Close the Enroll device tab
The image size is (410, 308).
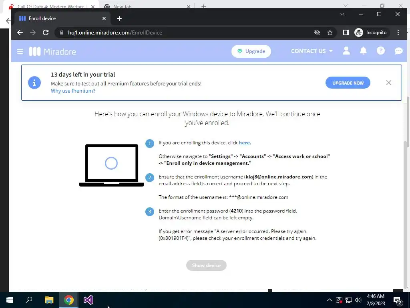[x=104, y=18]
